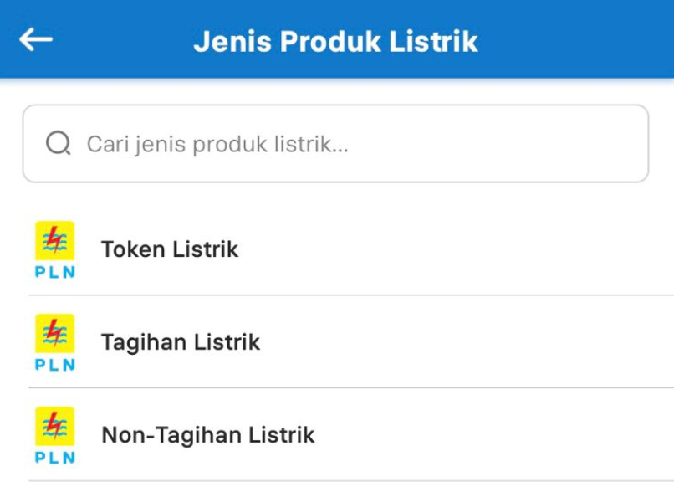The width and height of the screenshot is (674, 492).
Task: Tap the back arrow in the header
Action: pos(36,39)
